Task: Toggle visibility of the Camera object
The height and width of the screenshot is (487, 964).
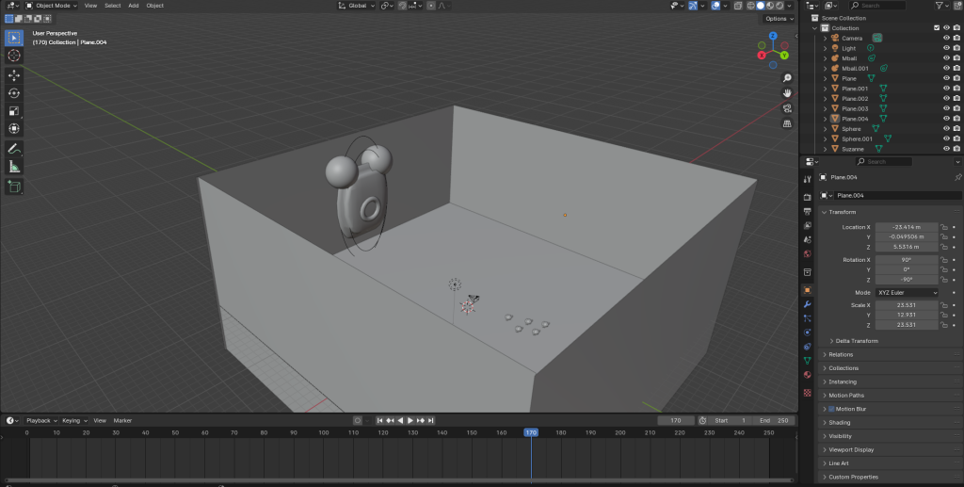Action: click(946, 38)
